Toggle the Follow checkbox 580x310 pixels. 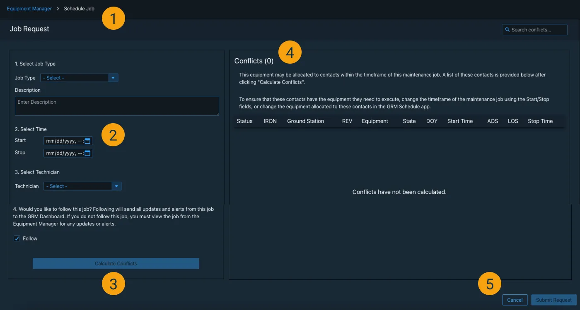tap(17, 238)
